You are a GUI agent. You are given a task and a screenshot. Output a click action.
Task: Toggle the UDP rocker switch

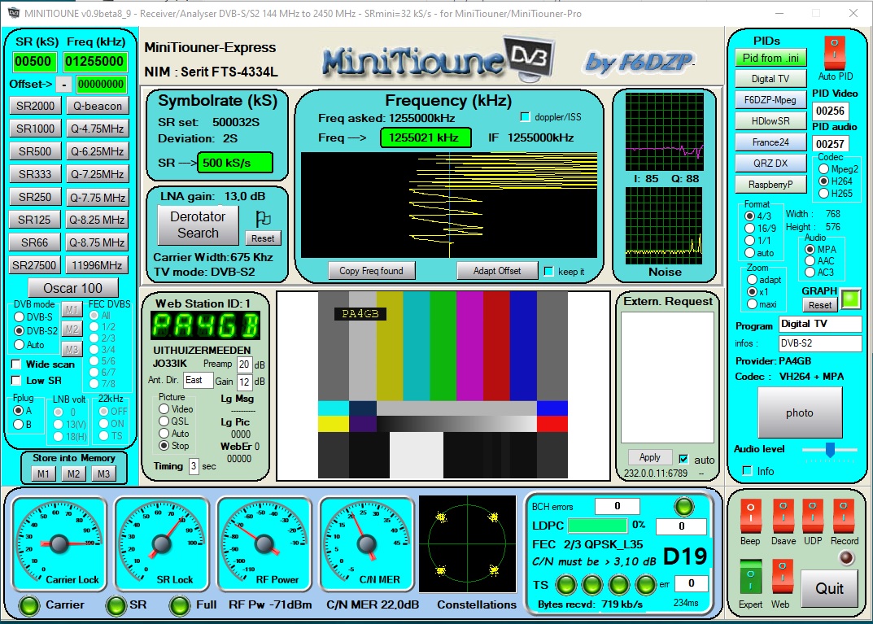coord(812,516)
